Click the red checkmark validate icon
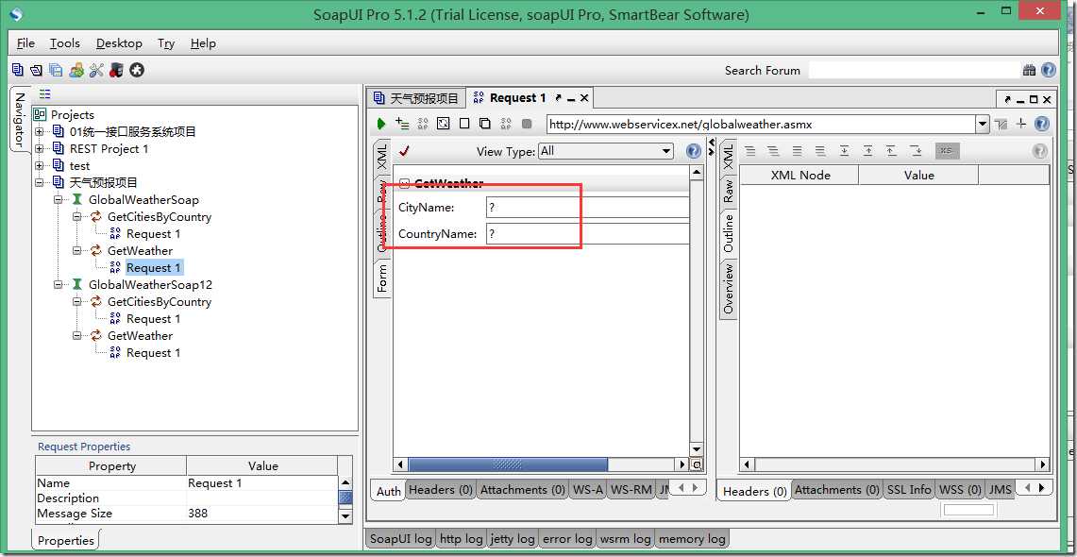The height and width of the screenshot is (557, 1077). point(404,150)
